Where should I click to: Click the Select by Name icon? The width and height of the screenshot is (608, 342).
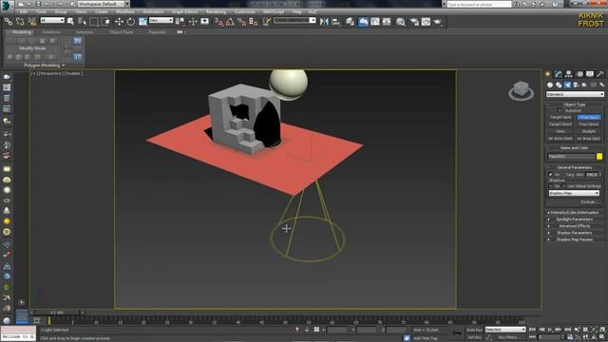83,22
